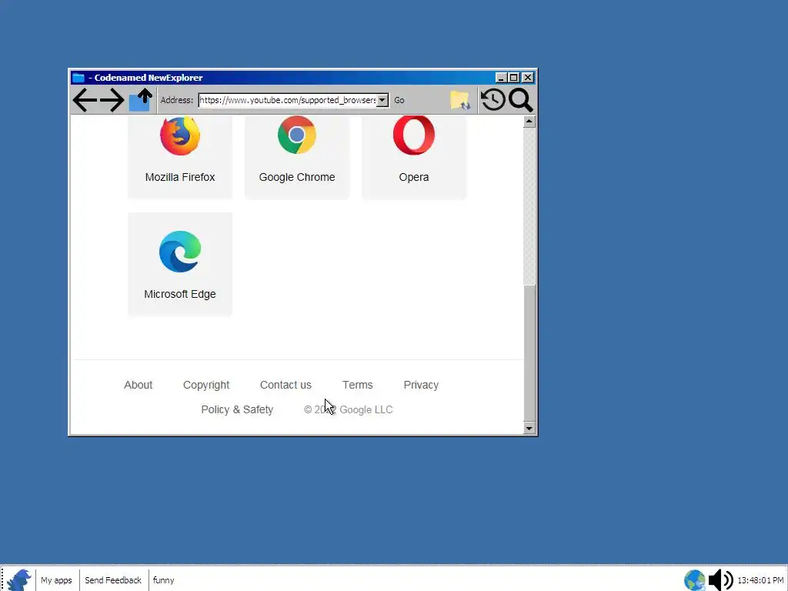The height and width of the screenshot is (591, 788).
Task: Click the Mozilla Firefox logo
Action: (180, 135)
